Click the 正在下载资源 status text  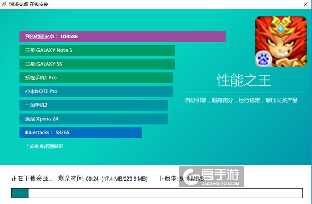[x=32, y=179]
